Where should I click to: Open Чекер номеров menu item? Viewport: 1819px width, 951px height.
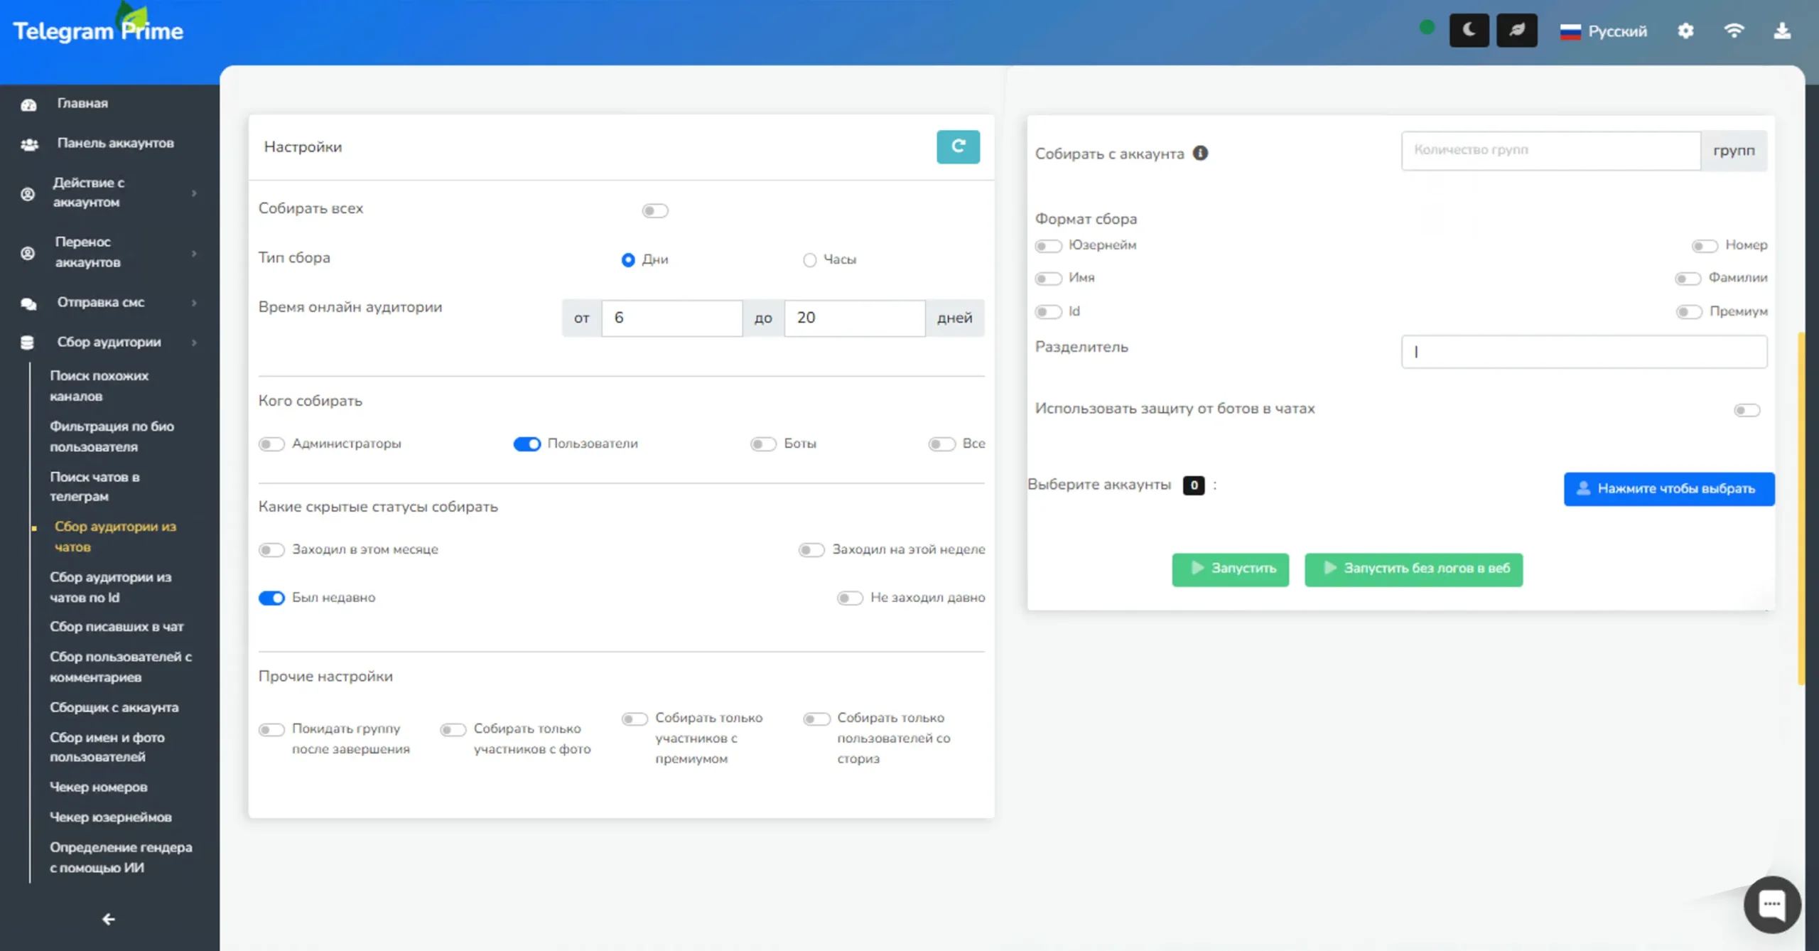99,787
